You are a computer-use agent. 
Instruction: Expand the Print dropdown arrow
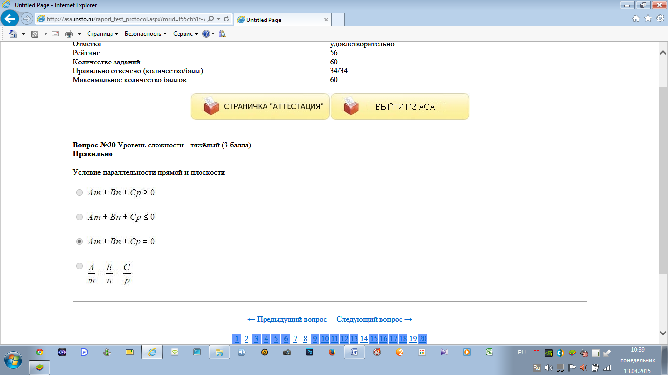point(79,34)
